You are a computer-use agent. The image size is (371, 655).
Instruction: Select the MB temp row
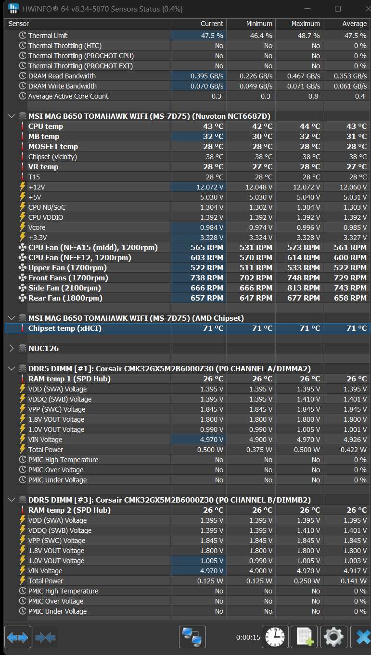[x=187, y=137]
